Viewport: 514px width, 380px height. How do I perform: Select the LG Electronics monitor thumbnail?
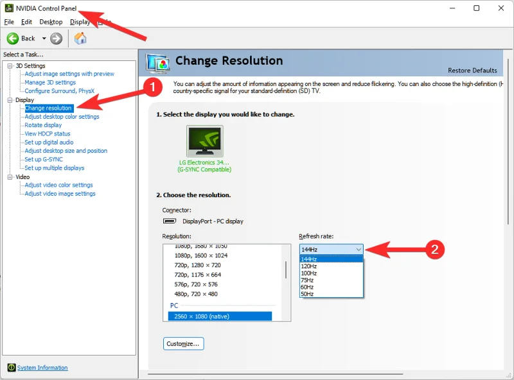tap(205, 141)
